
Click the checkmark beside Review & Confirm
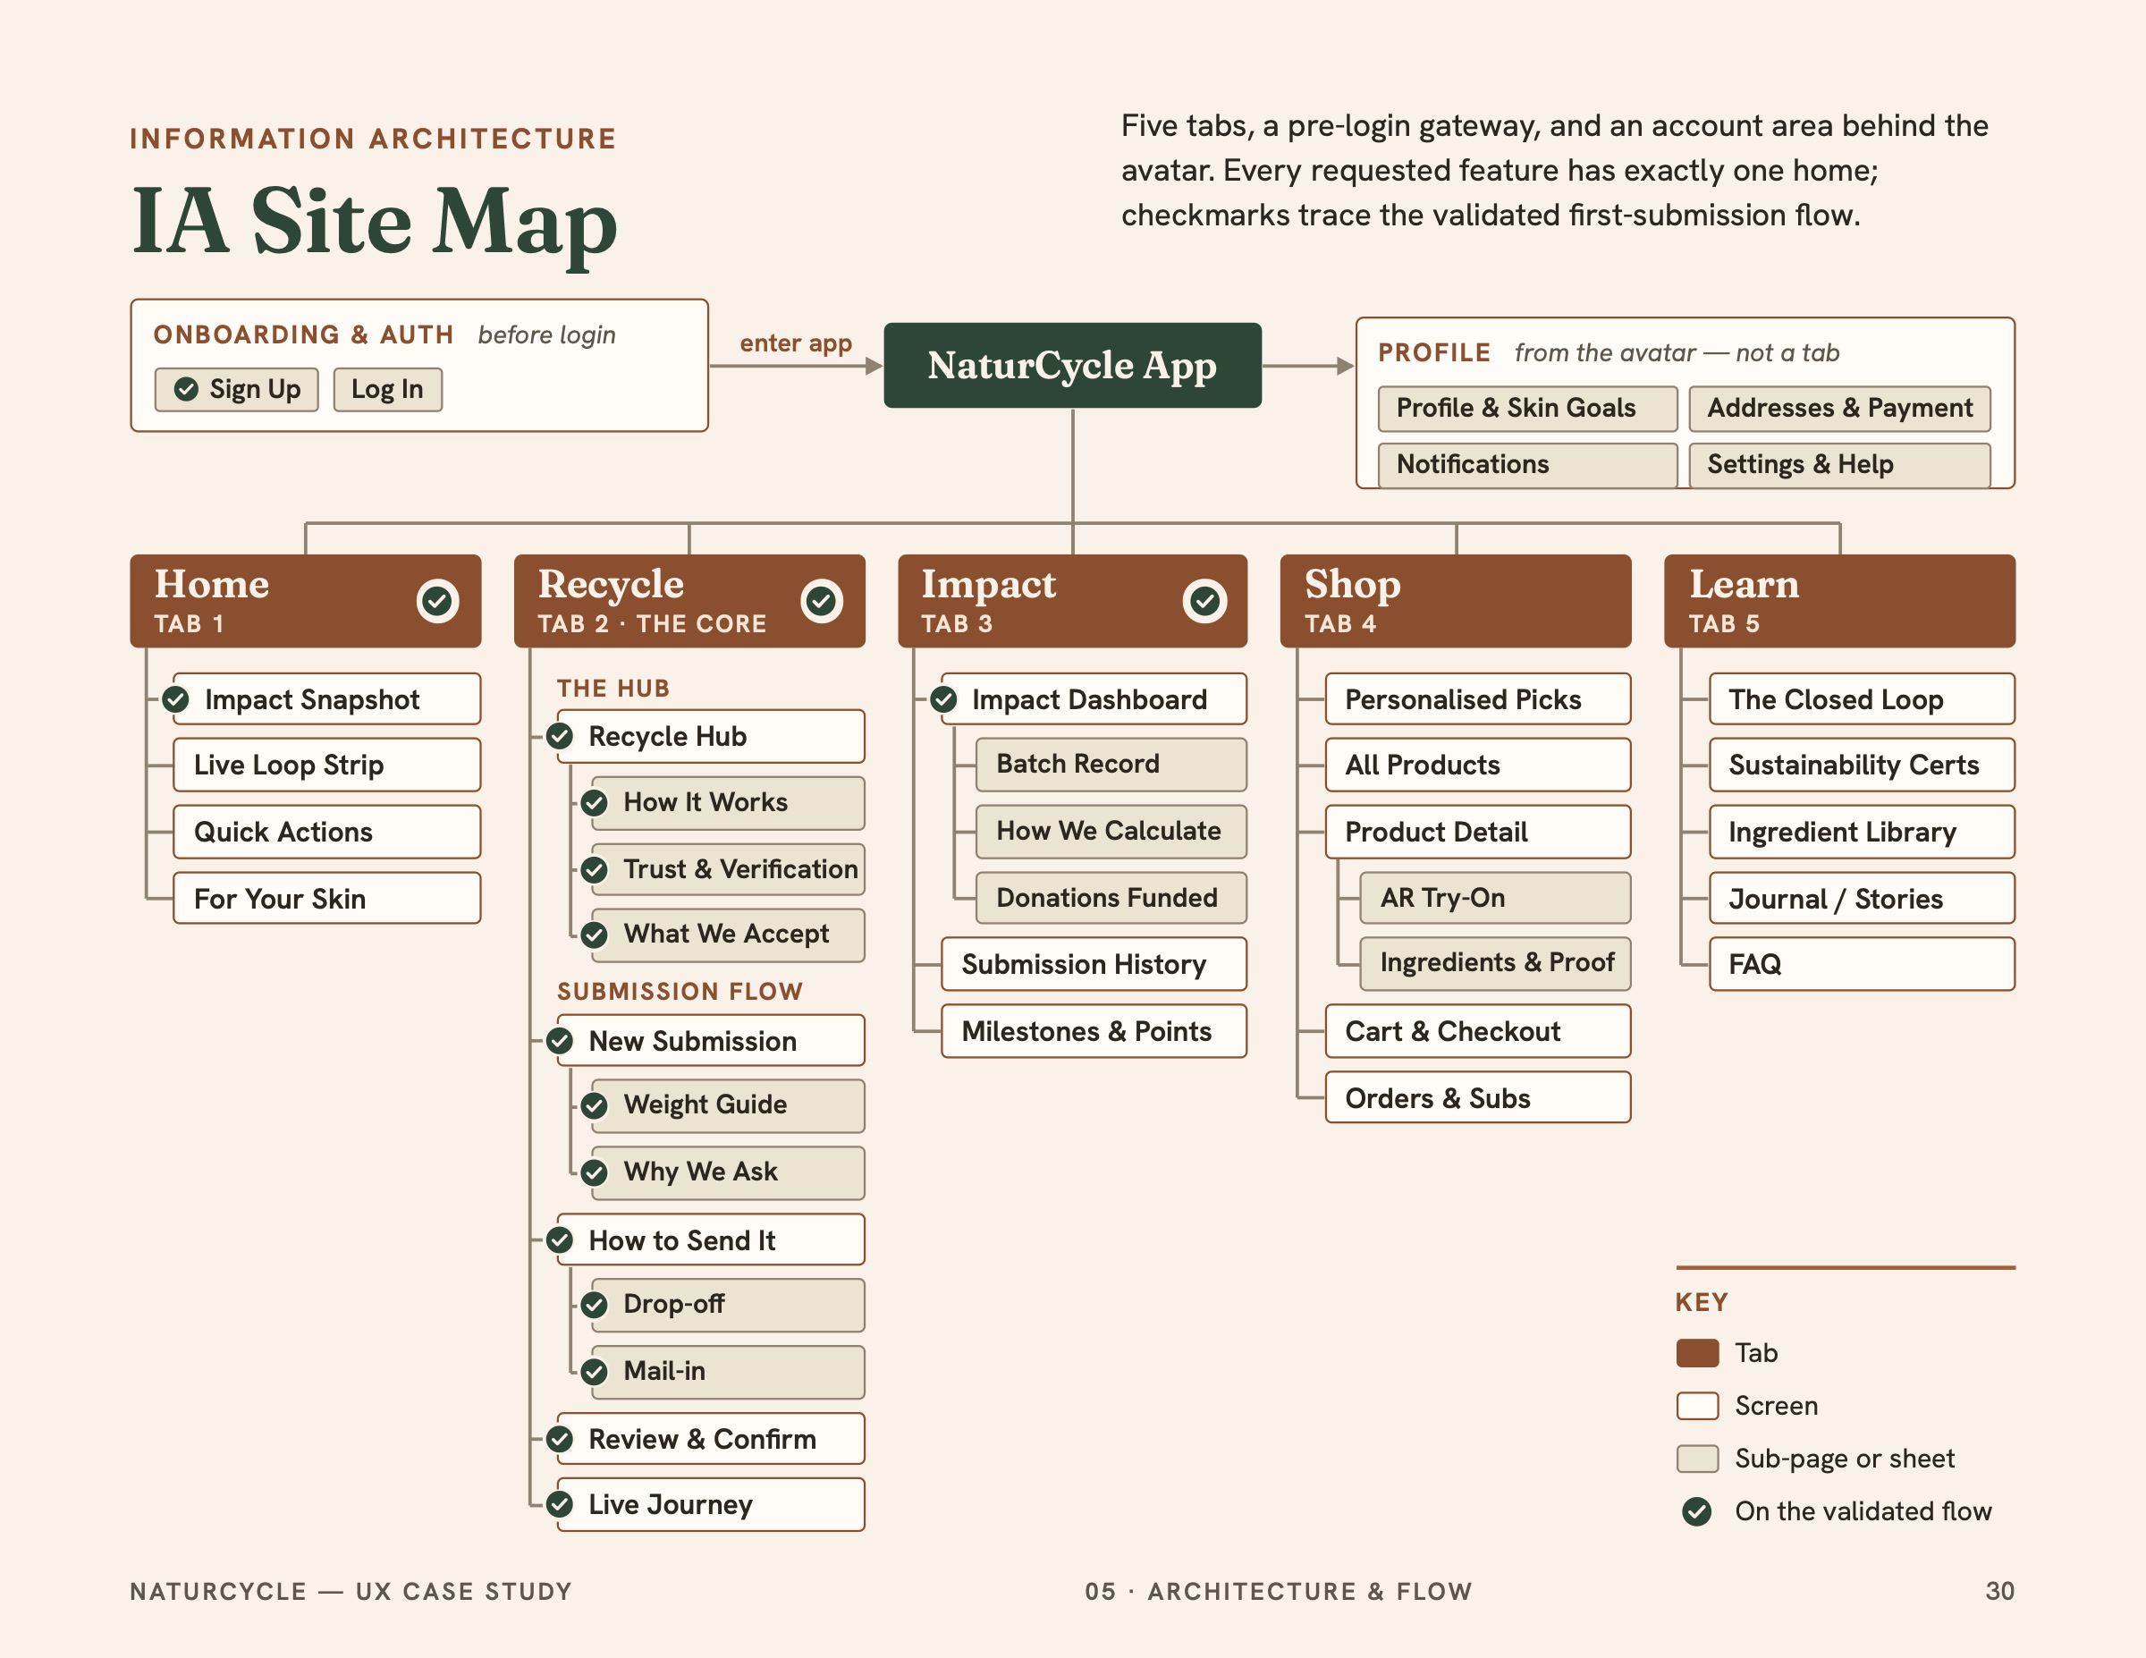(560, 1439)
